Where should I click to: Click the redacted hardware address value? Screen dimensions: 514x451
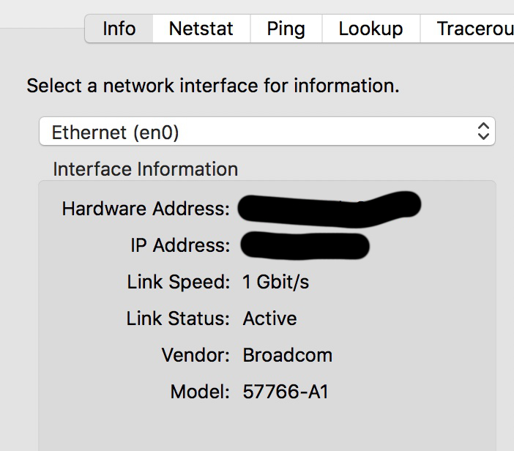[329, 209]
